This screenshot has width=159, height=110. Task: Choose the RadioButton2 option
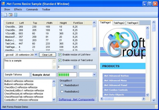(62, 91)
